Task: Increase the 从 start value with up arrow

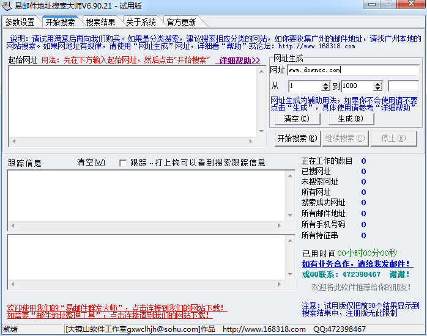Action: tap(325, 84)
